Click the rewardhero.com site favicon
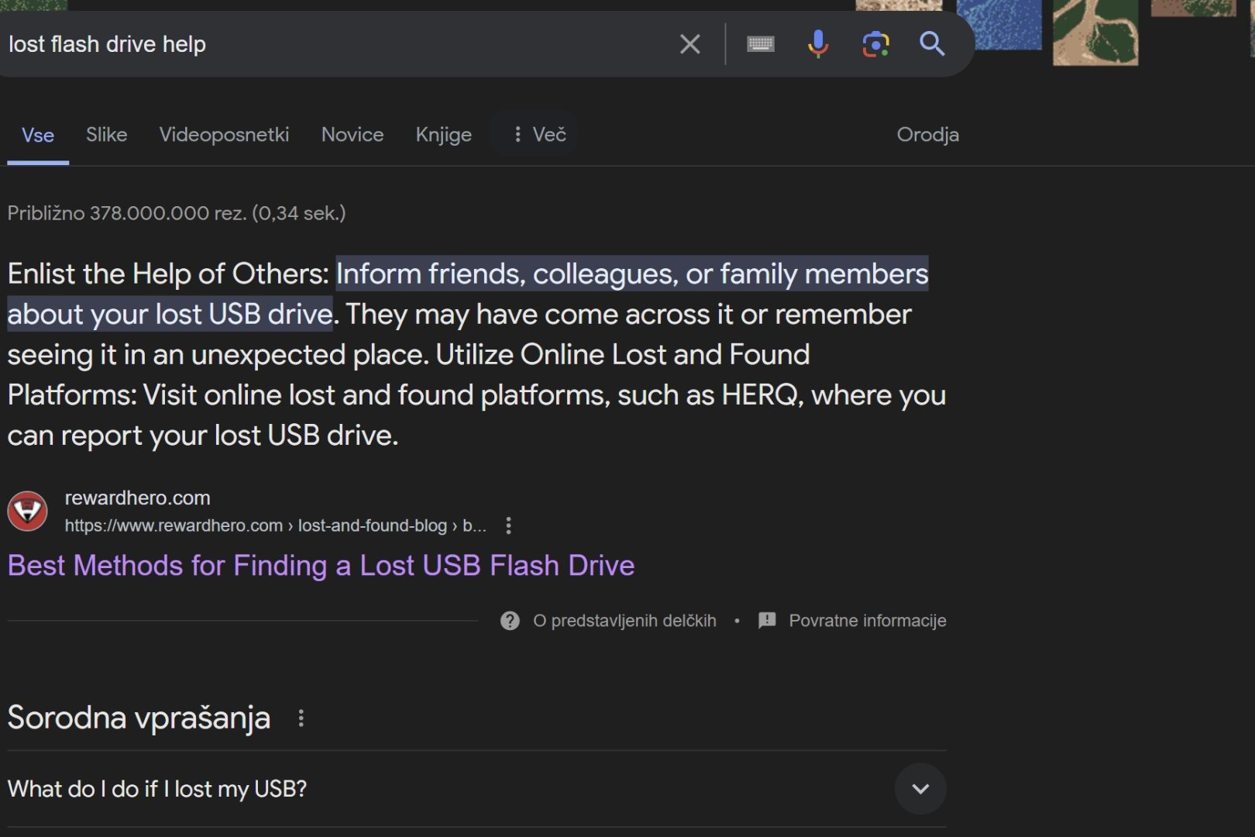 pyautogui.click(x=28, y=511)
